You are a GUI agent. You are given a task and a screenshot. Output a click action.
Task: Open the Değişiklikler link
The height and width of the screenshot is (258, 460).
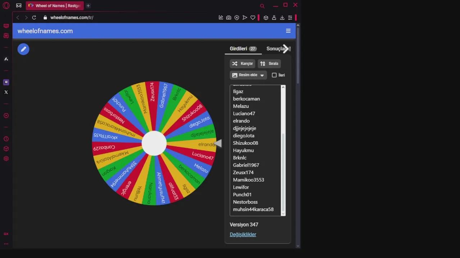click(x=243, y=234)
